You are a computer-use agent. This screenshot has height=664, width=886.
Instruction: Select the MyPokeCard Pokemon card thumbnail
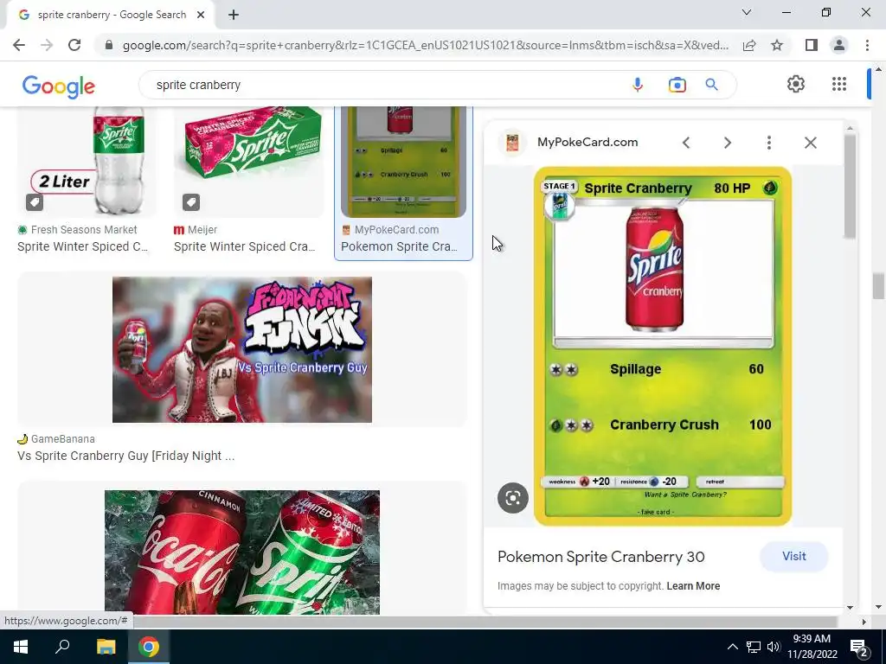[403, 162]
